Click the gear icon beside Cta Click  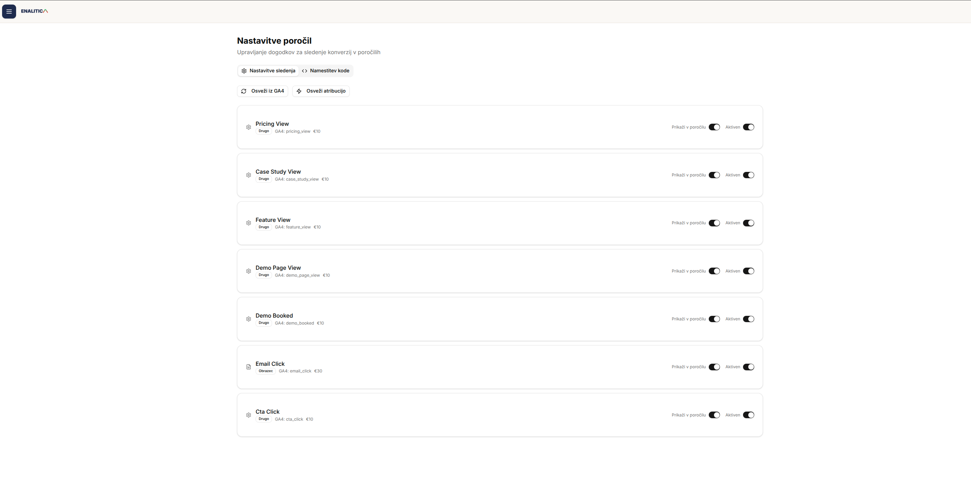[248, 415]
